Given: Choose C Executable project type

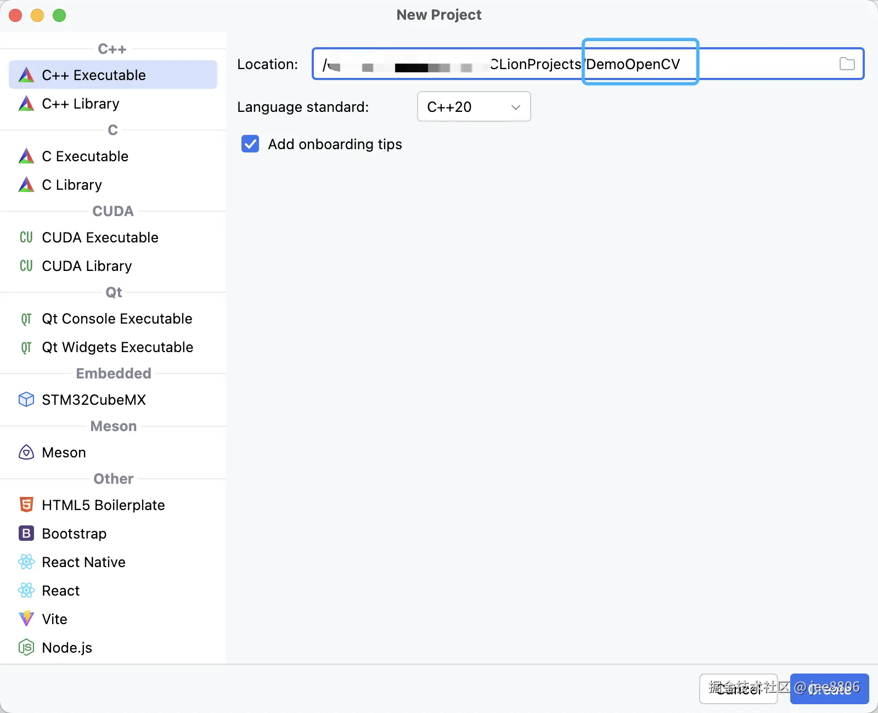Looking at the screenshot, I should [x=85, y=156].
